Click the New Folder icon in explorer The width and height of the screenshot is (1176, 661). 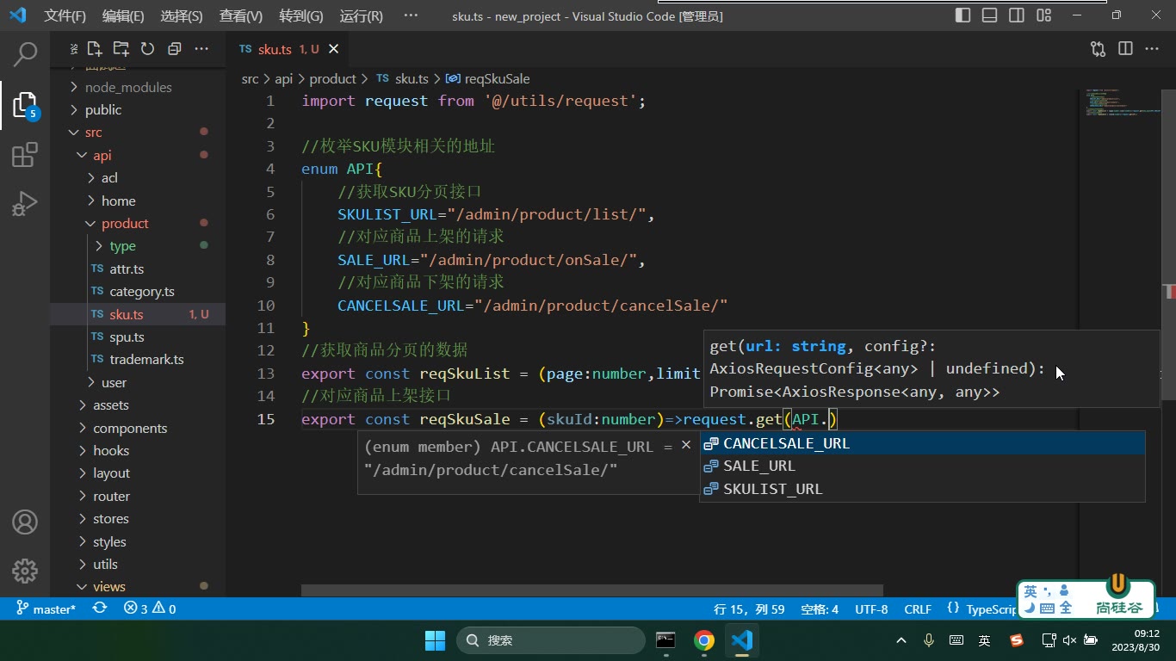[x=121, y=49]
